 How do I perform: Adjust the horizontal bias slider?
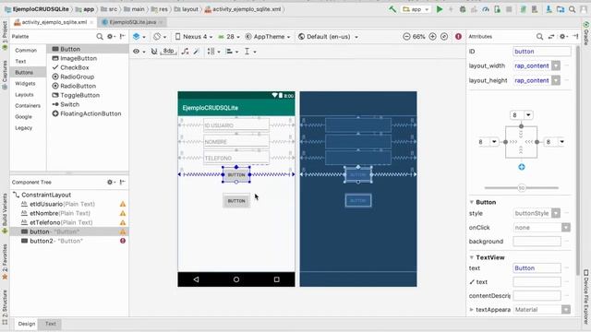522,187
